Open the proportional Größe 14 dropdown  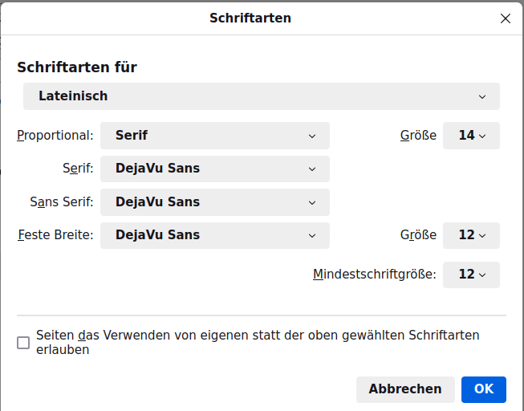click(x=471, y=136)
